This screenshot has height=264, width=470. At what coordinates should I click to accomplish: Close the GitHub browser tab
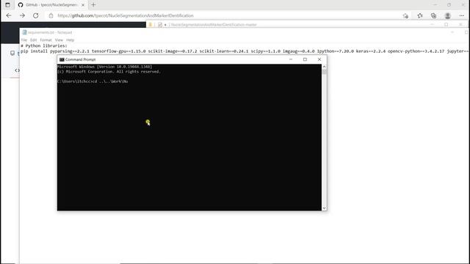pyautogui.click(x=83, y=5)
